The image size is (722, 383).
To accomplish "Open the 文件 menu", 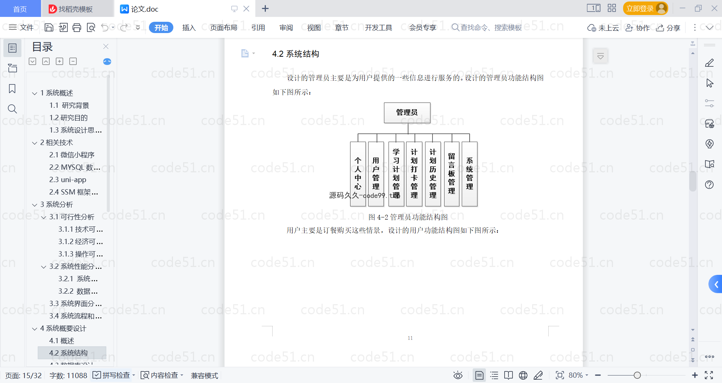I will click(x=21, y=27).
